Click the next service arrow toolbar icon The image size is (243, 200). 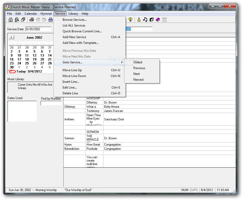44,20
